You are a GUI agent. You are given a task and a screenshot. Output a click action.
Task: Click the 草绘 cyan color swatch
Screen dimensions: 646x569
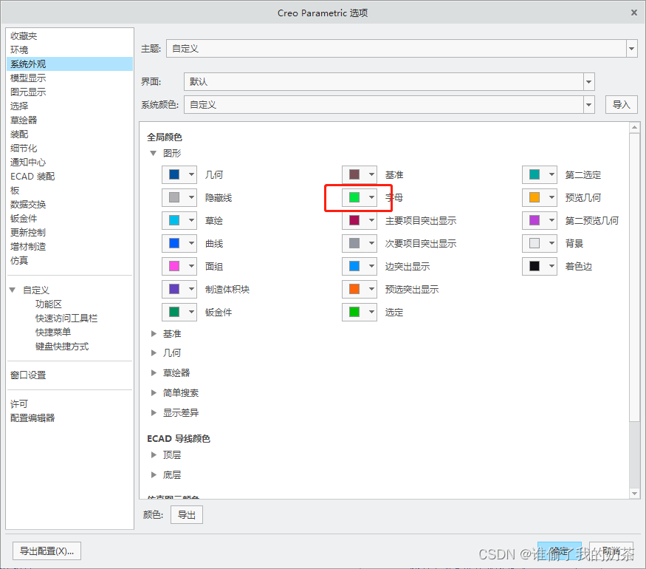click(174, 221)
